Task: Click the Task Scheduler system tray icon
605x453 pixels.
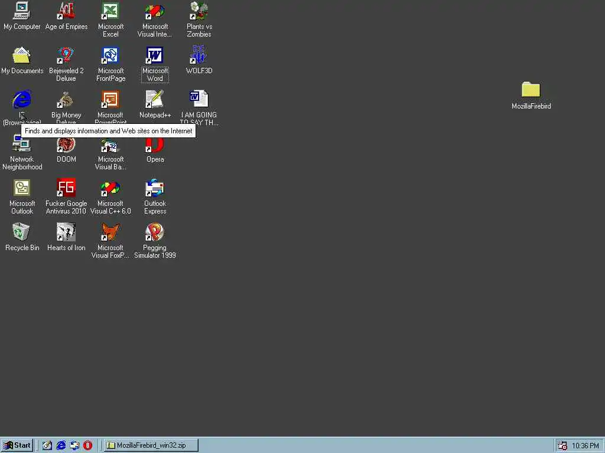Action: click(x=562, y=446)
